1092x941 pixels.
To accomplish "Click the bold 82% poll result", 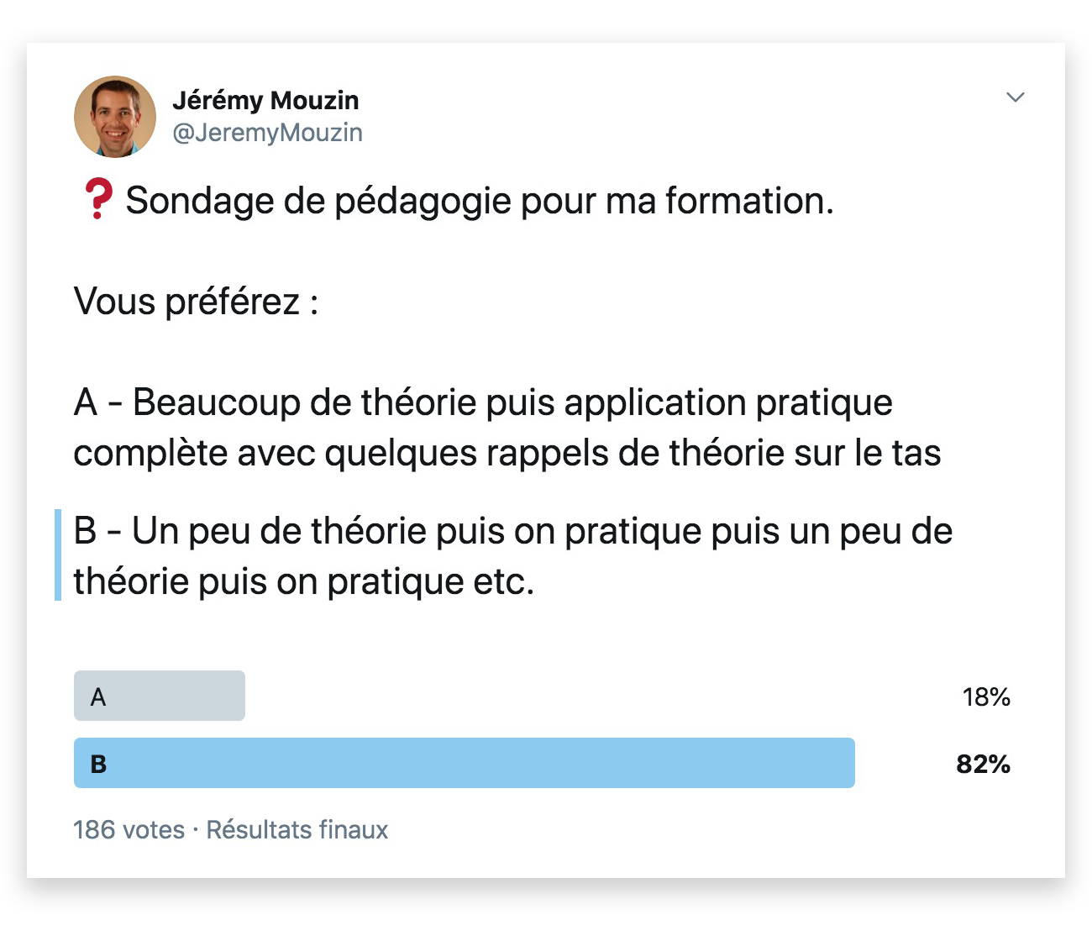I will click(983, 764).
